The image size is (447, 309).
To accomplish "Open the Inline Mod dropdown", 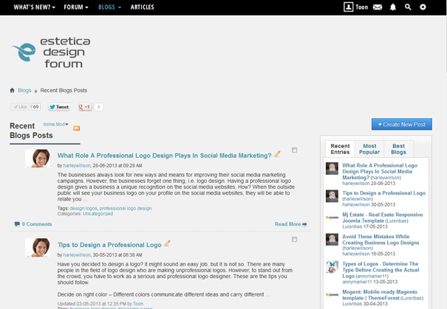I will (x=55, y=125).
